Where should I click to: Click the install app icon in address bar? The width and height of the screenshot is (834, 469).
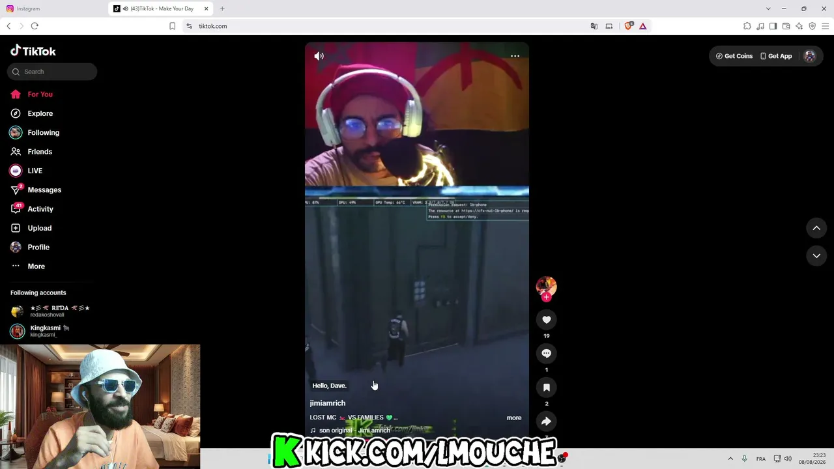click(609, 26)
